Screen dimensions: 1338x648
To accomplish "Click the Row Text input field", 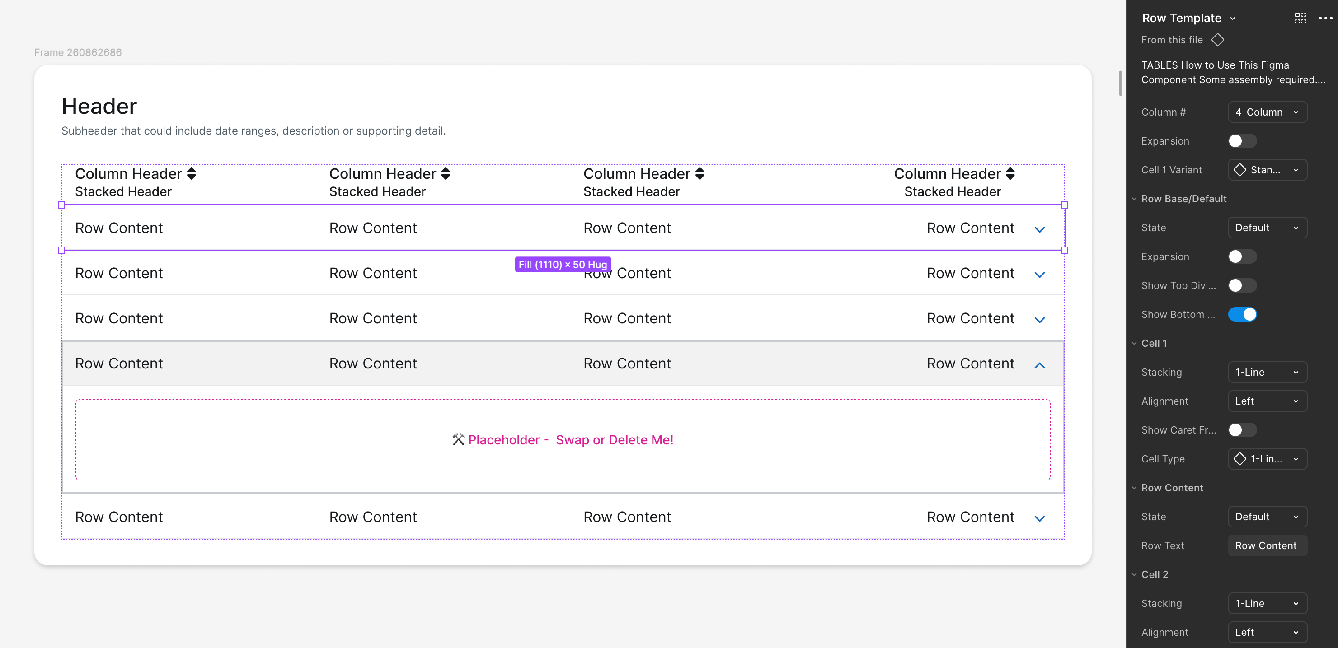I will 1267,545.
